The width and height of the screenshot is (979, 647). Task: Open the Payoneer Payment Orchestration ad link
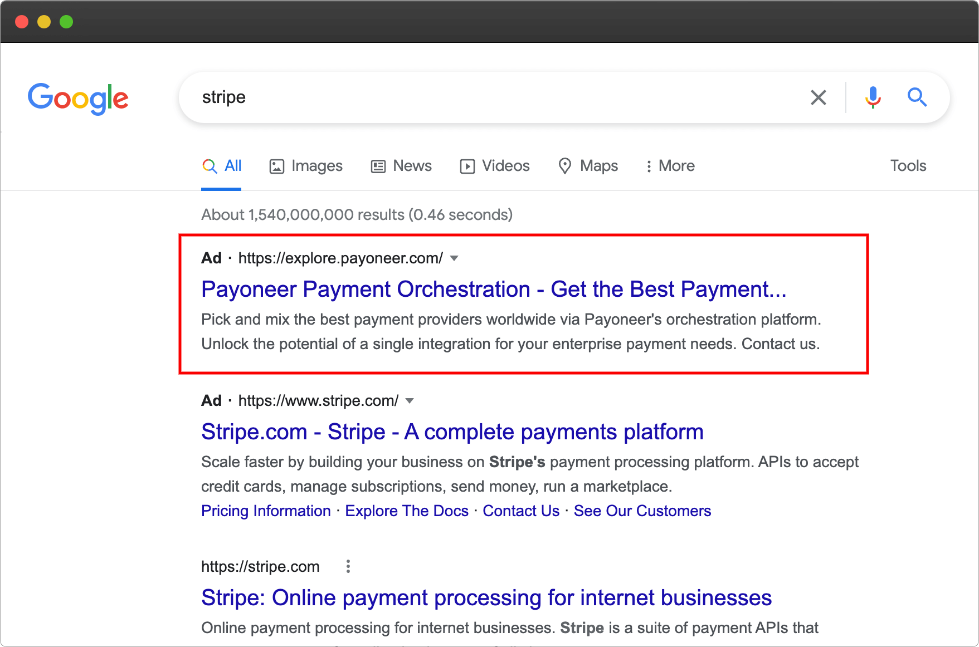click(x=494, y=290)
